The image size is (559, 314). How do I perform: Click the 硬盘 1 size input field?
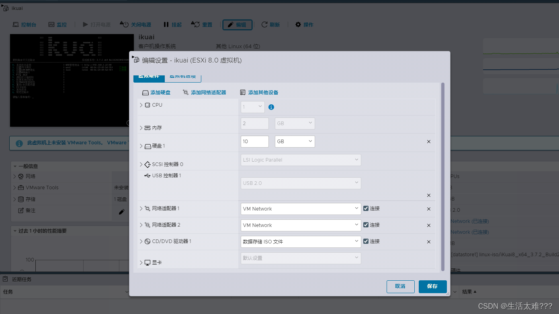254,141
